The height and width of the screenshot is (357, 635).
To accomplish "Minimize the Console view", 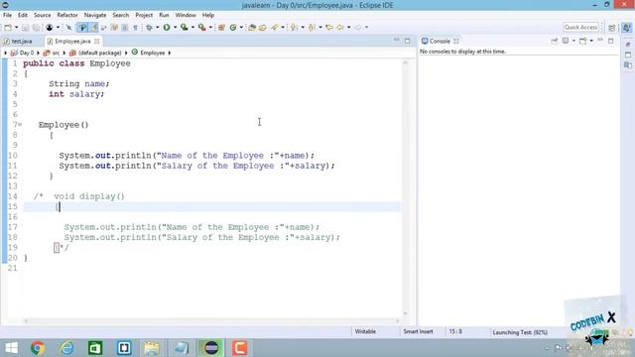I will pyautogui.click(x=600, y=41).
